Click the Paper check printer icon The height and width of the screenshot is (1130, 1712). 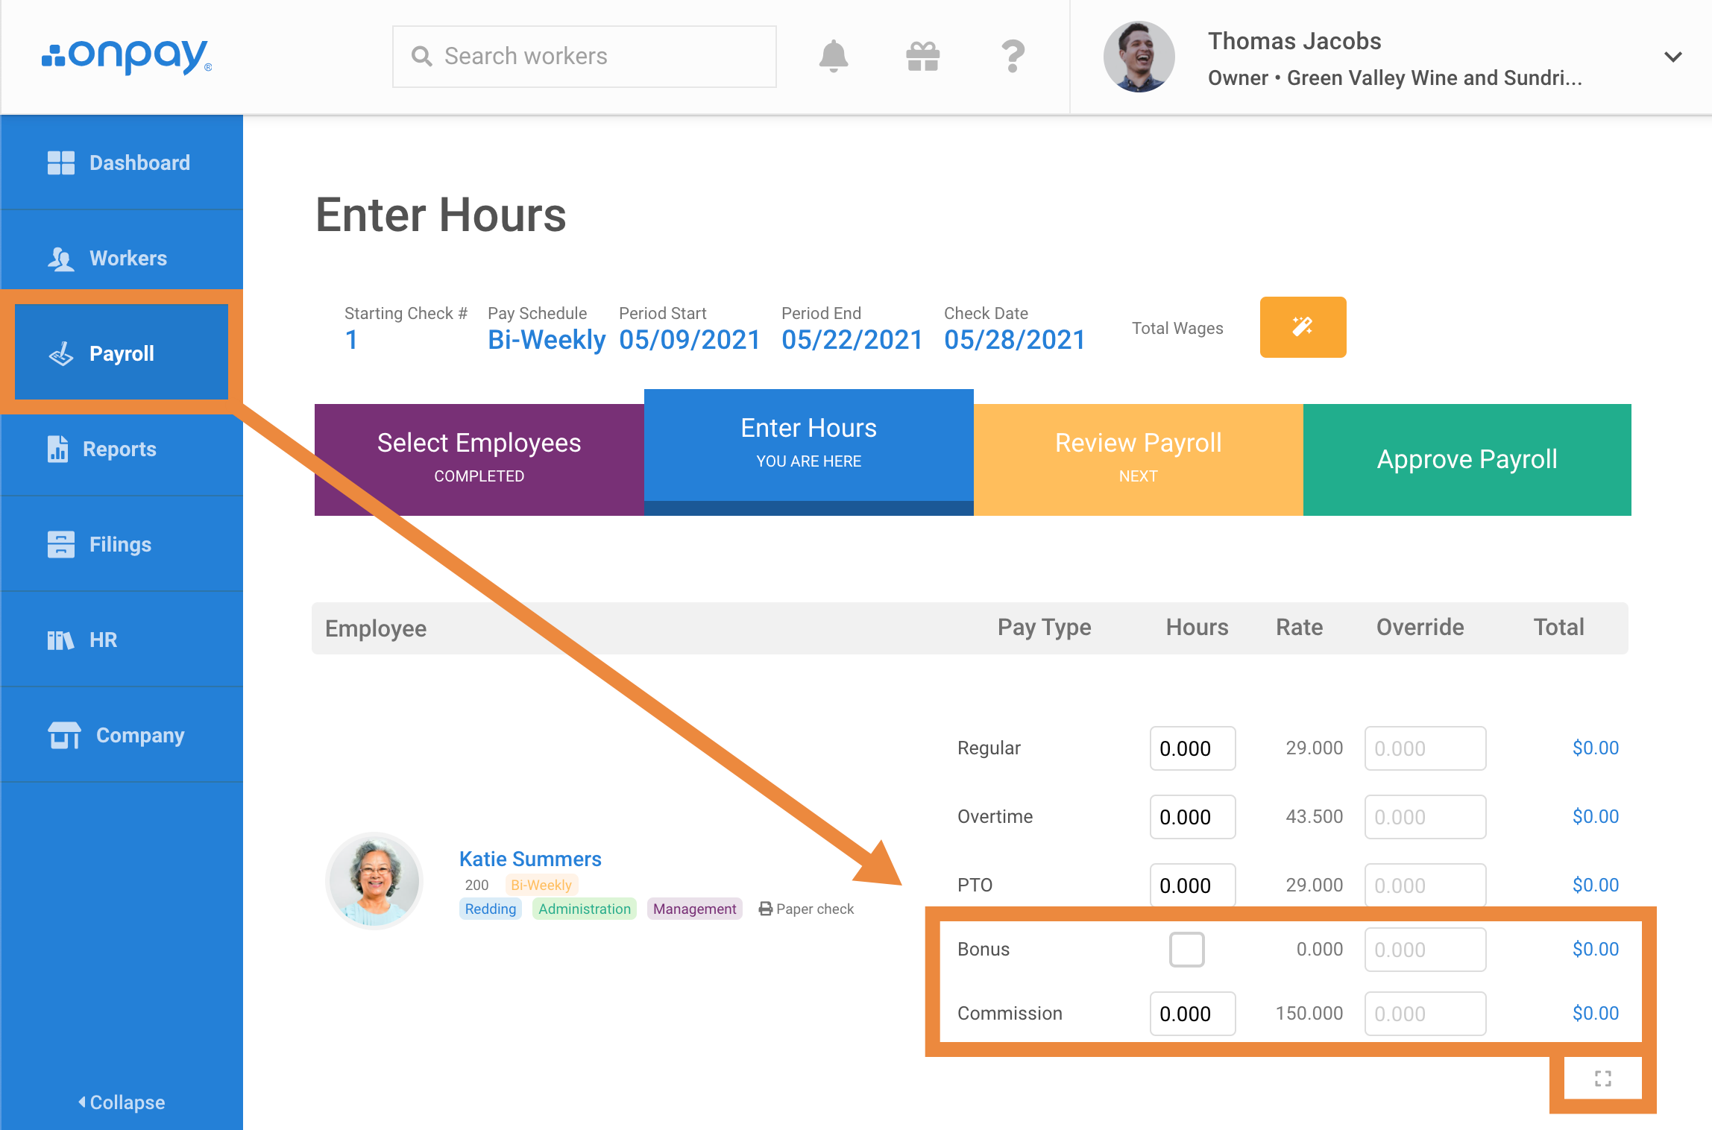pos(766,908)
